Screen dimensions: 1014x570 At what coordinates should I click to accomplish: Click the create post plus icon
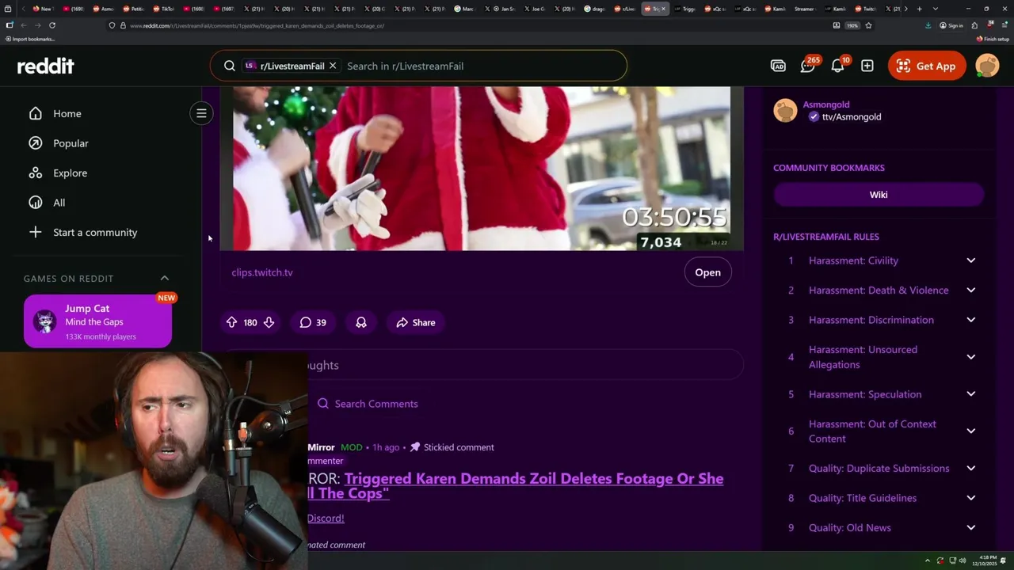click(x=867, y=66)
